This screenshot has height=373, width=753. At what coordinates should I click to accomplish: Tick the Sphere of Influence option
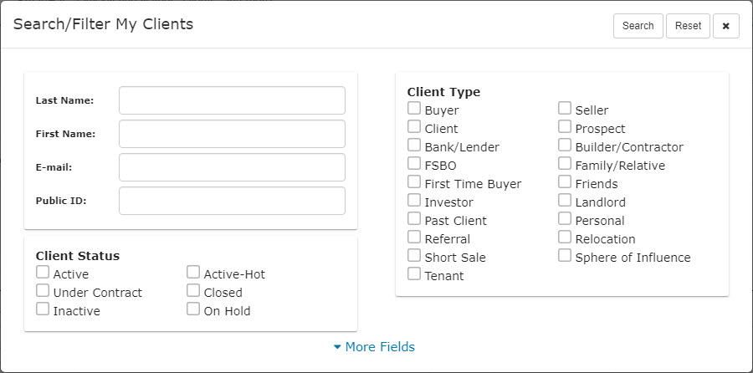tap(565, 256)
